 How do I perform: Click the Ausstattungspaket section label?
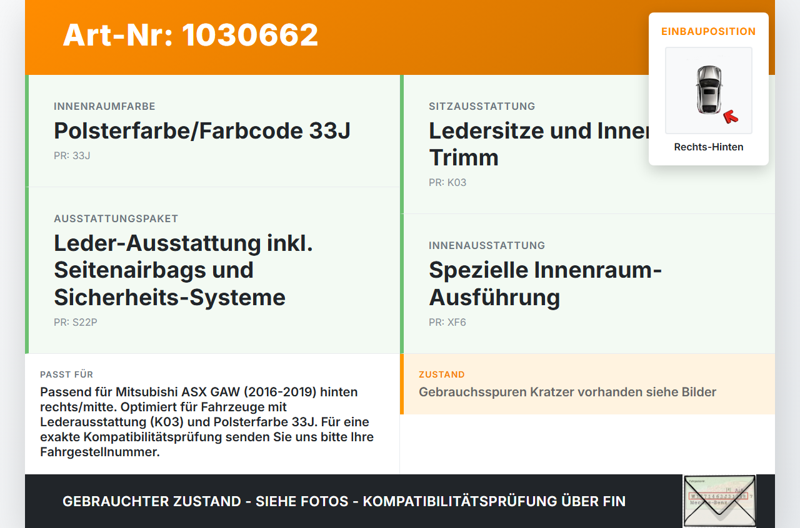[116, 219]
